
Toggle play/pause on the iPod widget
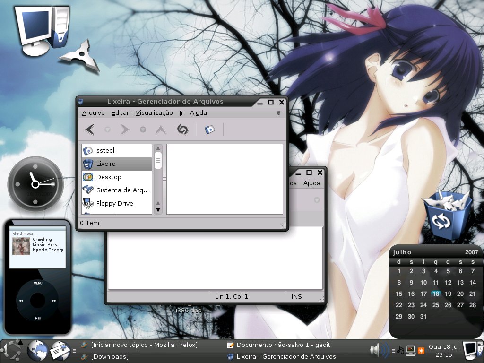[38, 318]
